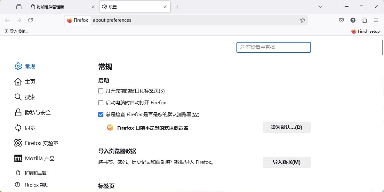Enable 打开先前的窗口和标签页 checkbox
This screenshot has width=384, height=192.
pyautogui.click(x=101, y=91)
